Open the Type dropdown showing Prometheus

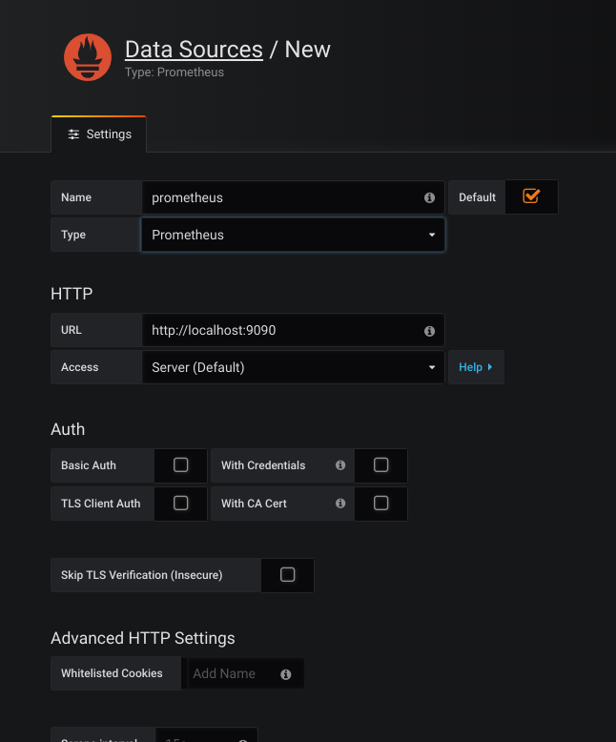point(293,235)
